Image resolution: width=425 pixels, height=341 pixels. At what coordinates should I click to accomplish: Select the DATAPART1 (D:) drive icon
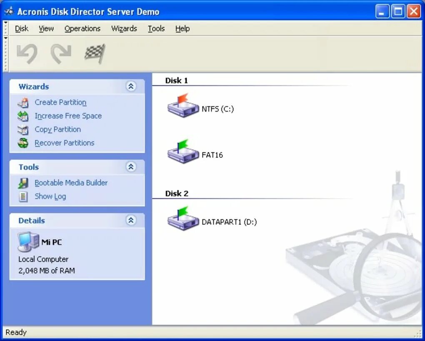coord(183,219)
